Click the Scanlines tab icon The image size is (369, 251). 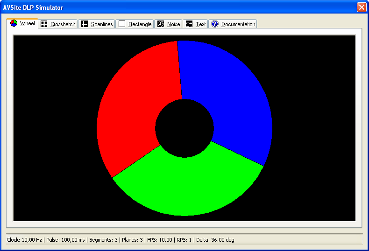click(85, 24)
